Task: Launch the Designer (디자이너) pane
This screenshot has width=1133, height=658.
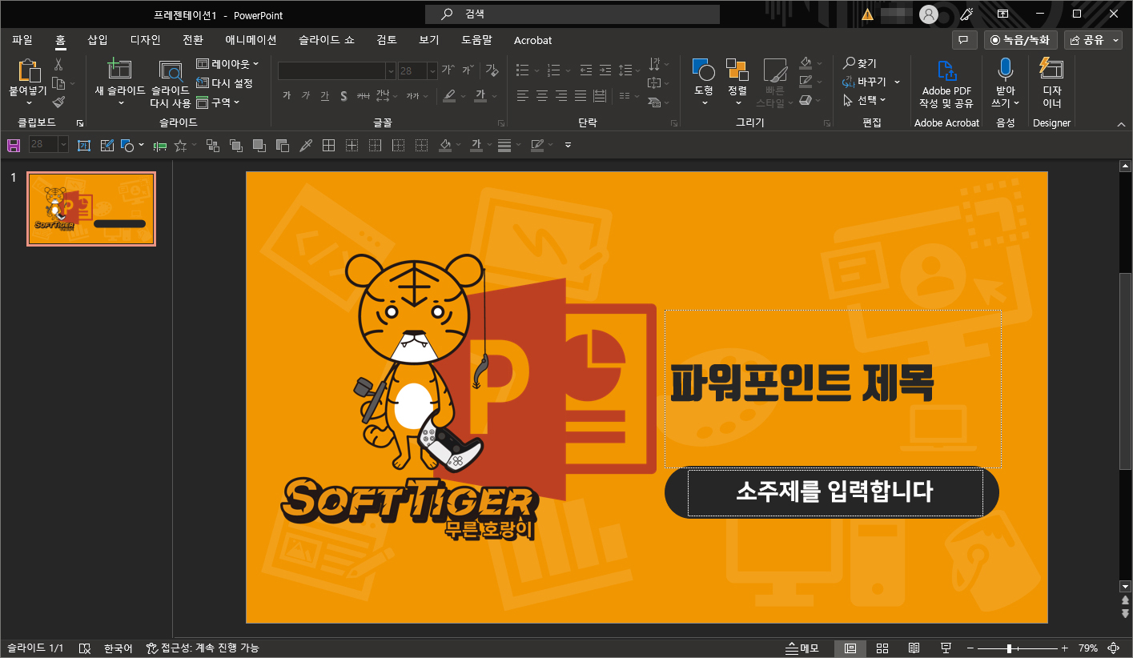Action: click(x=1051, y=83)
